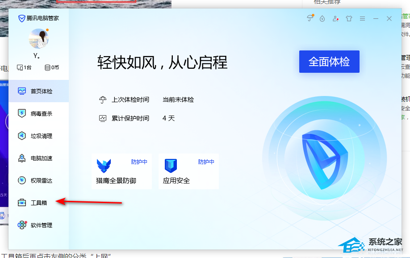Open the hamburger main menu

[x=362, y=19]
